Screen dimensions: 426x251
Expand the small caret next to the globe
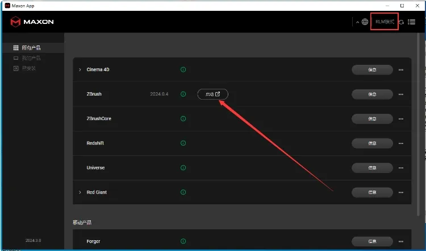pyautogui.click(x=357, y=22)
